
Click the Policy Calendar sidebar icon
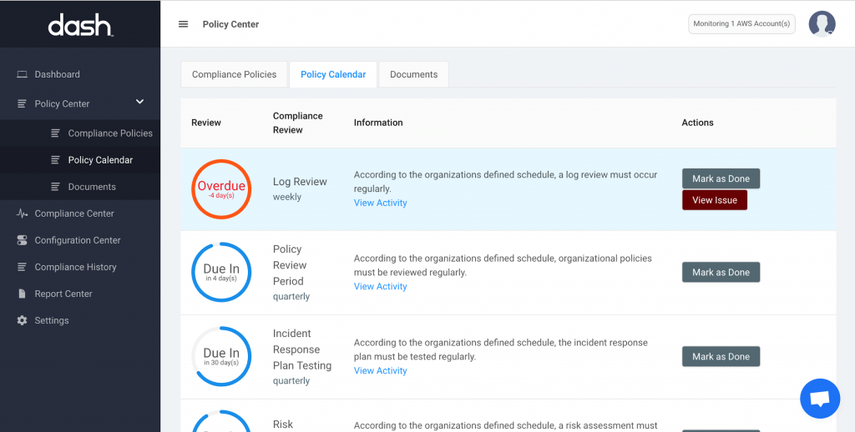click(55, 159)
